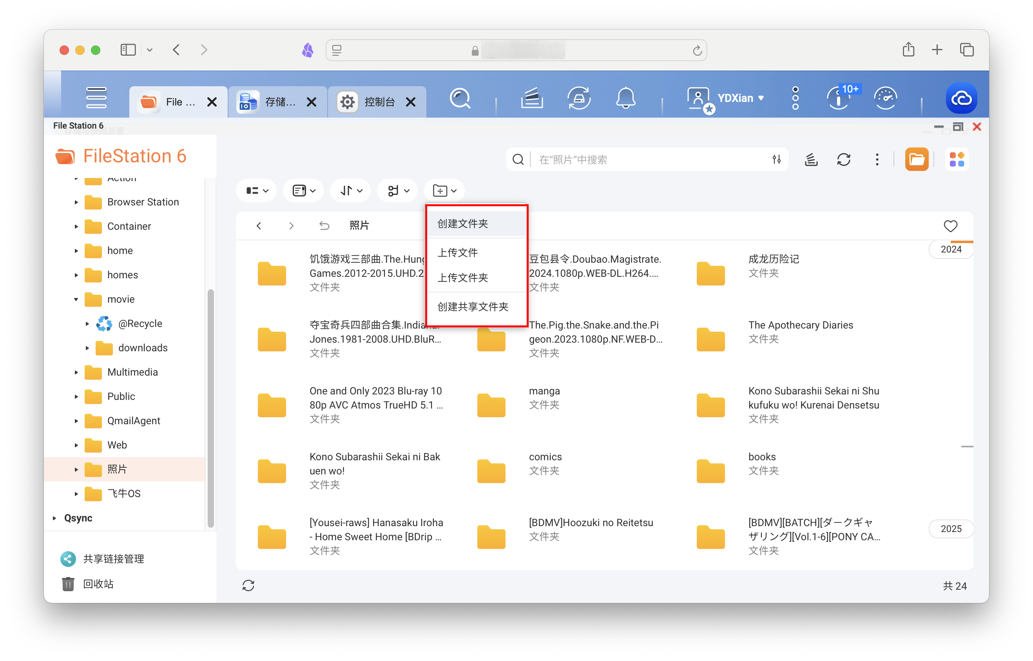Viewport: 1033px width, 661px height.
Task: Jump to 2025 on the timeline
Action: (x=951, y=529)
